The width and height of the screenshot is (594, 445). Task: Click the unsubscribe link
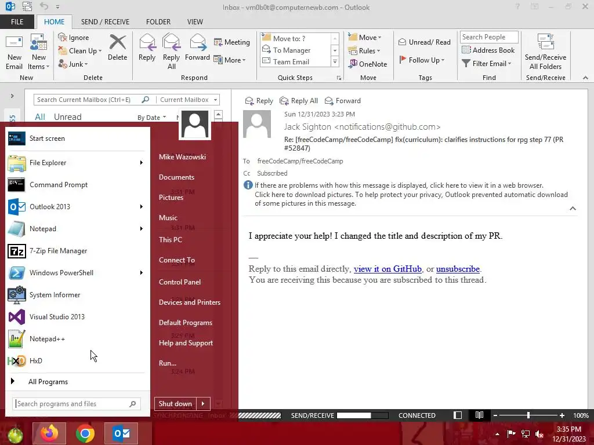458,269
